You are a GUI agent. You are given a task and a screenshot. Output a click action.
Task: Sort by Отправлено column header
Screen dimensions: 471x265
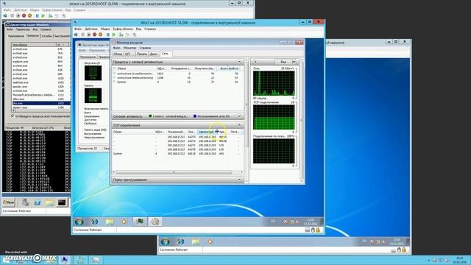(x=180, y=68)
